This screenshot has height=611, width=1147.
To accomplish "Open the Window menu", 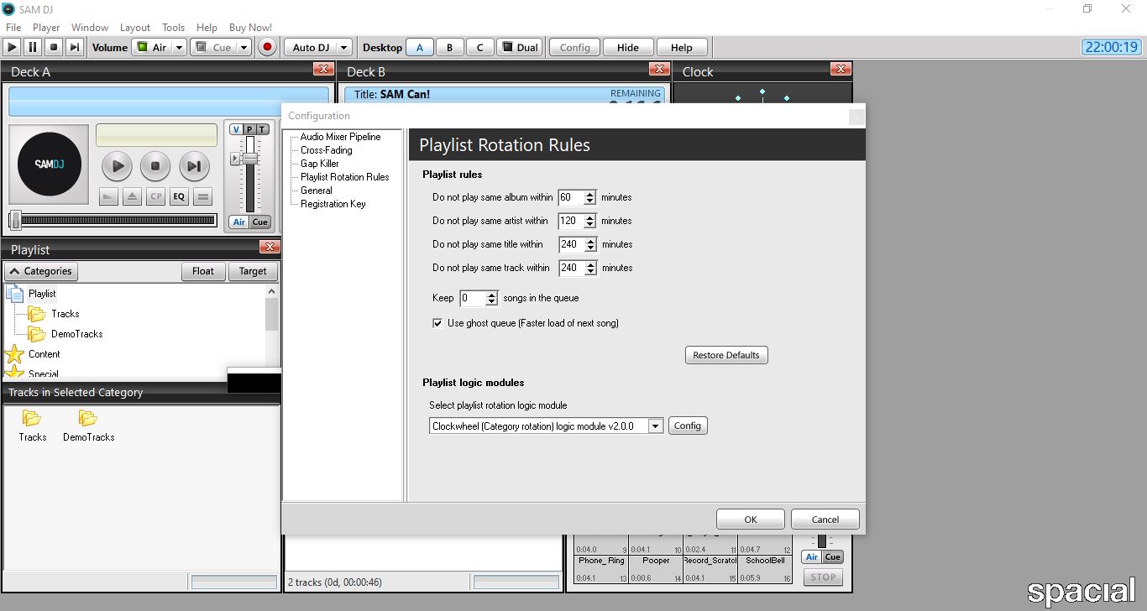I will coord(90,28).
